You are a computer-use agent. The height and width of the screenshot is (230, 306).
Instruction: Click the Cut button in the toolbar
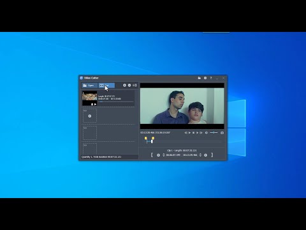(x=106, y=86)
